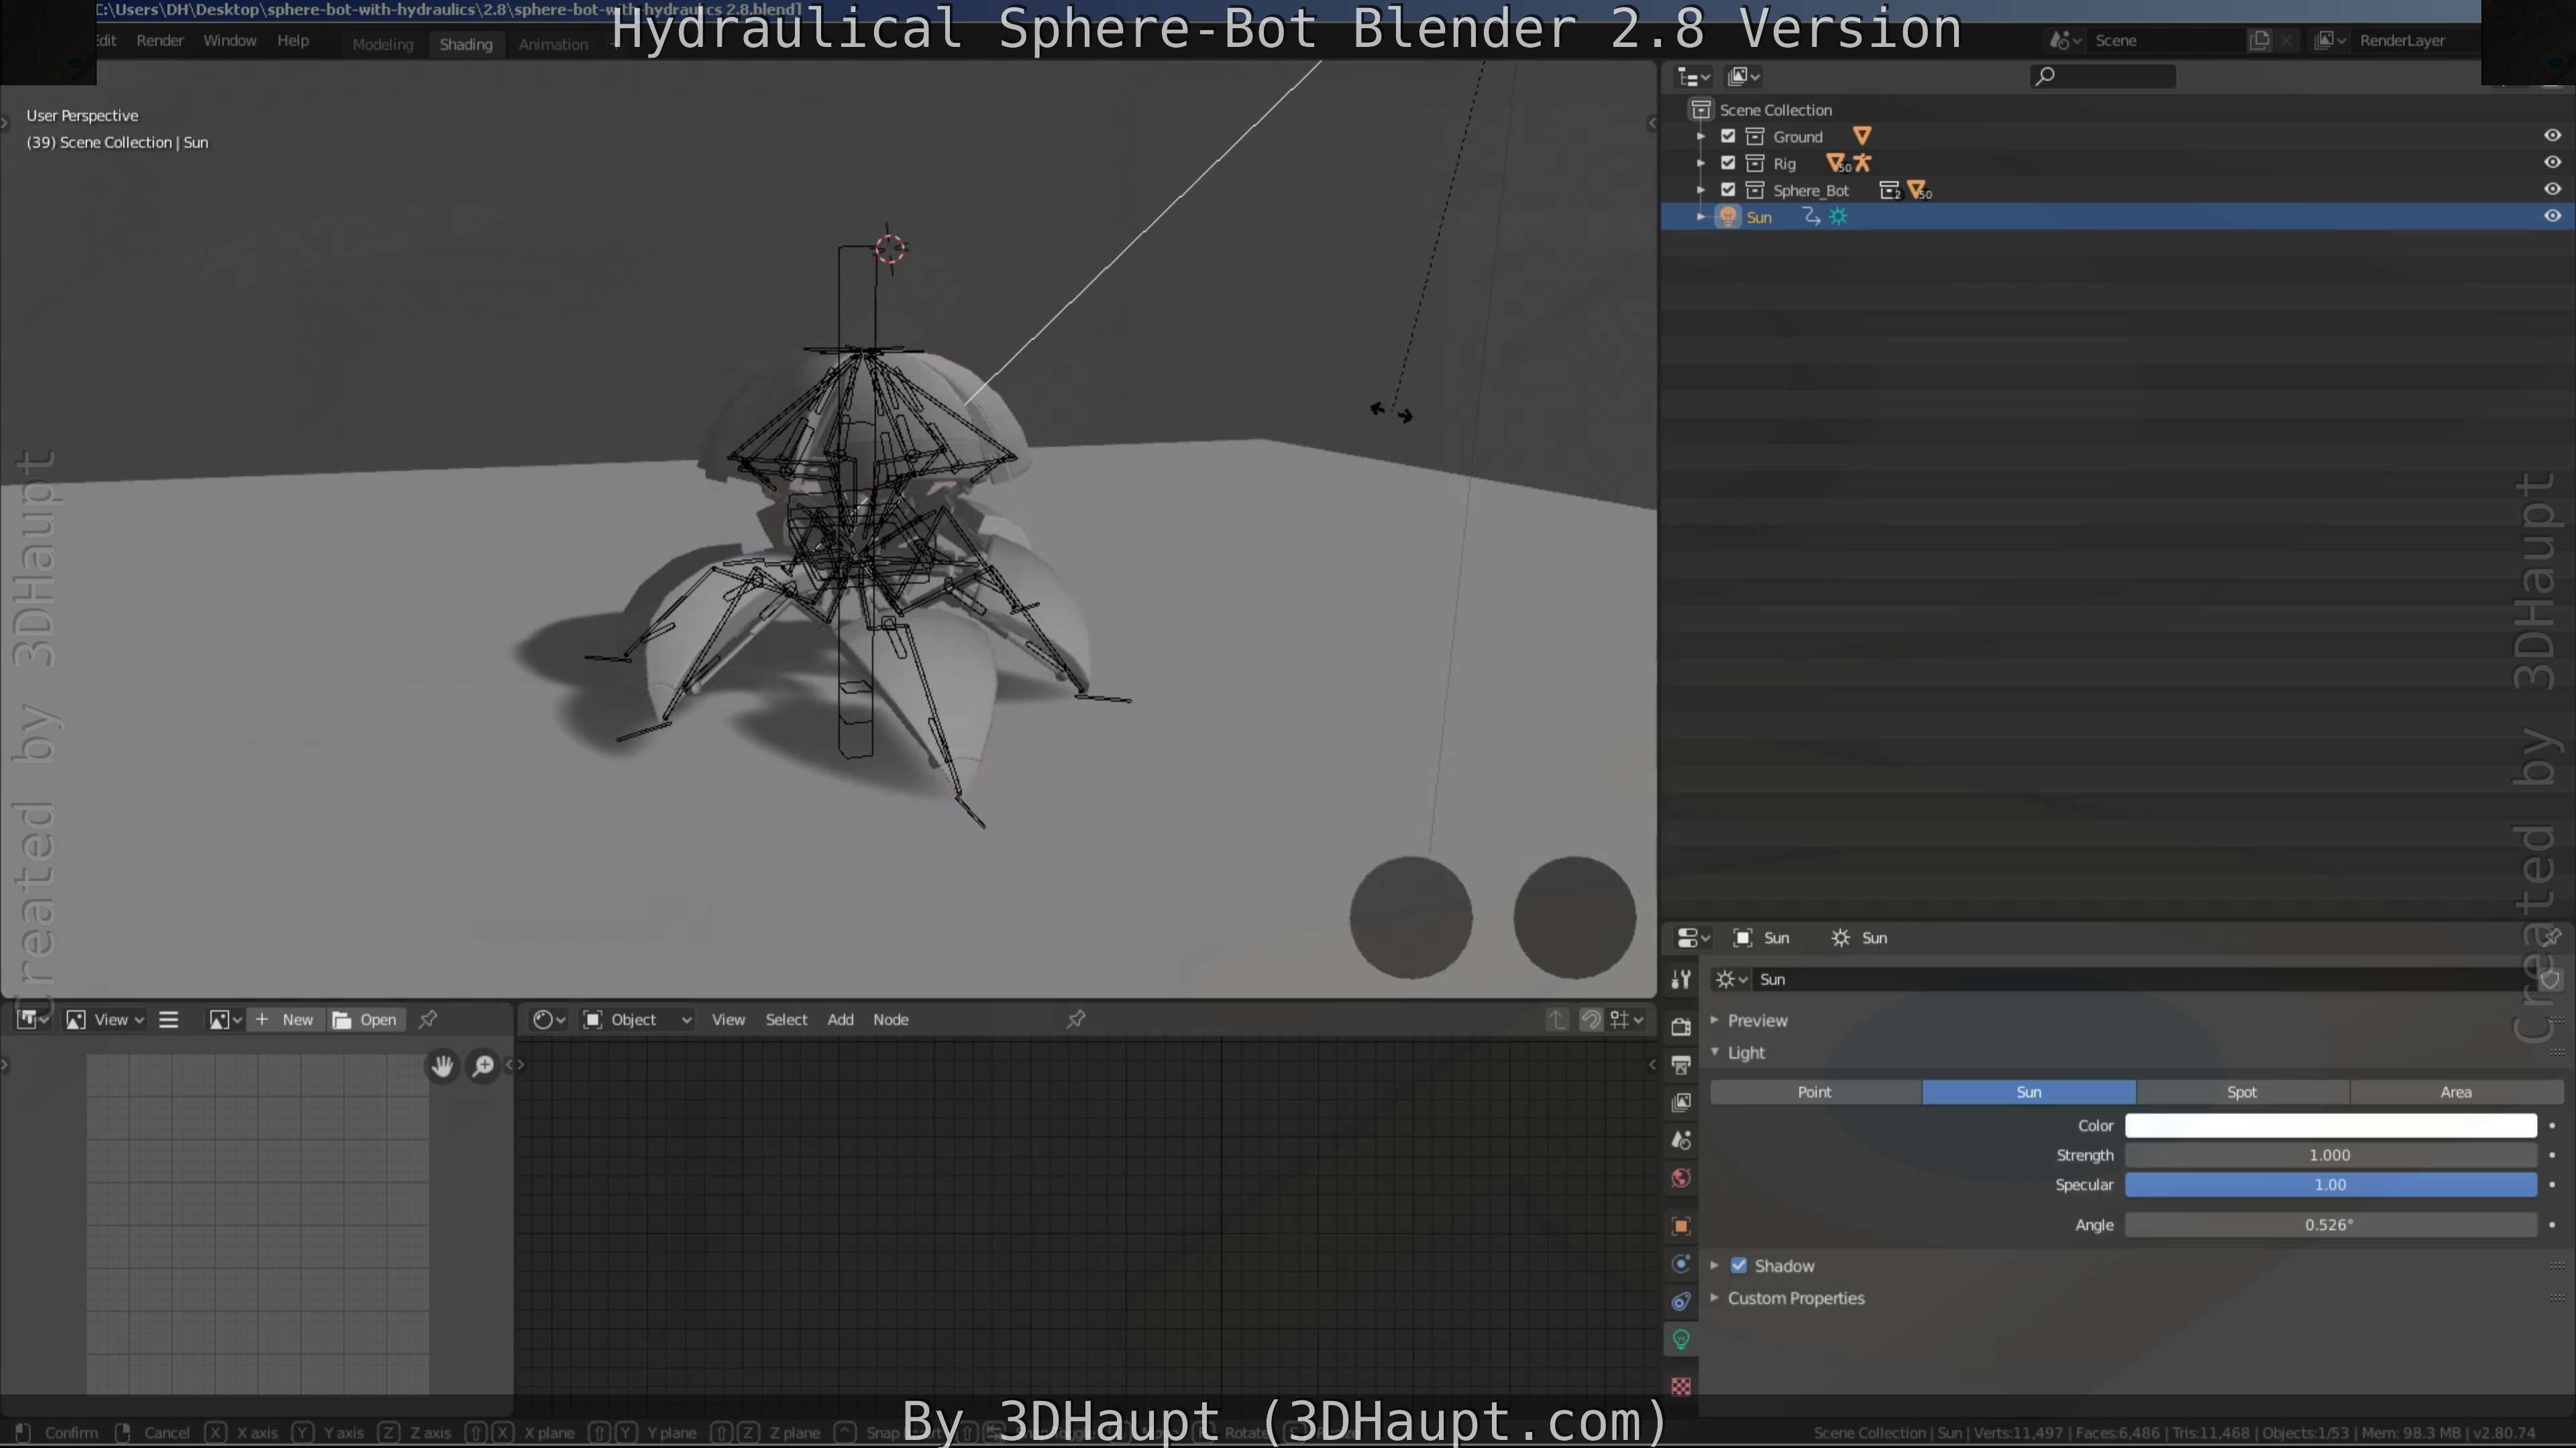The width and height of the screenshot is (2576, 1448).
Task: Click fake user shield icon beside Sun name
Action: coord(2551,979)
